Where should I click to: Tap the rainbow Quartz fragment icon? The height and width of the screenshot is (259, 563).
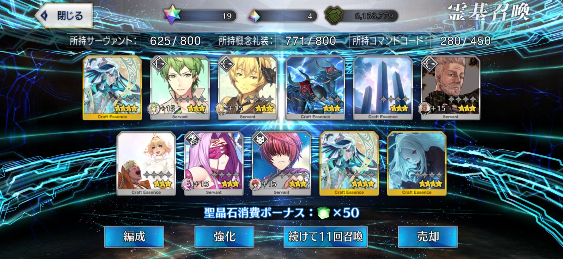click(x=254, y=16)
